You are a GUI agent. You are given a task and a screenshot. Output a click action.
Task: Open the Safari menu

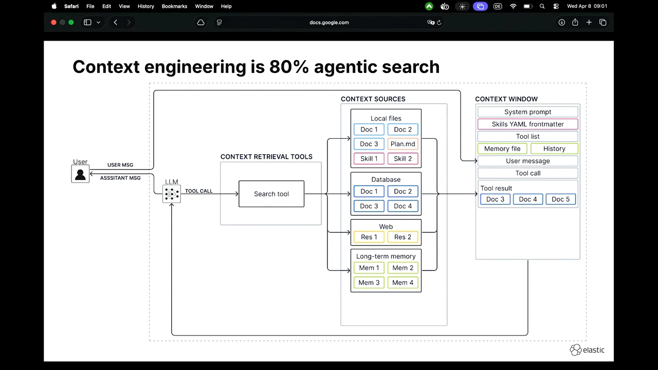(71, 6)
